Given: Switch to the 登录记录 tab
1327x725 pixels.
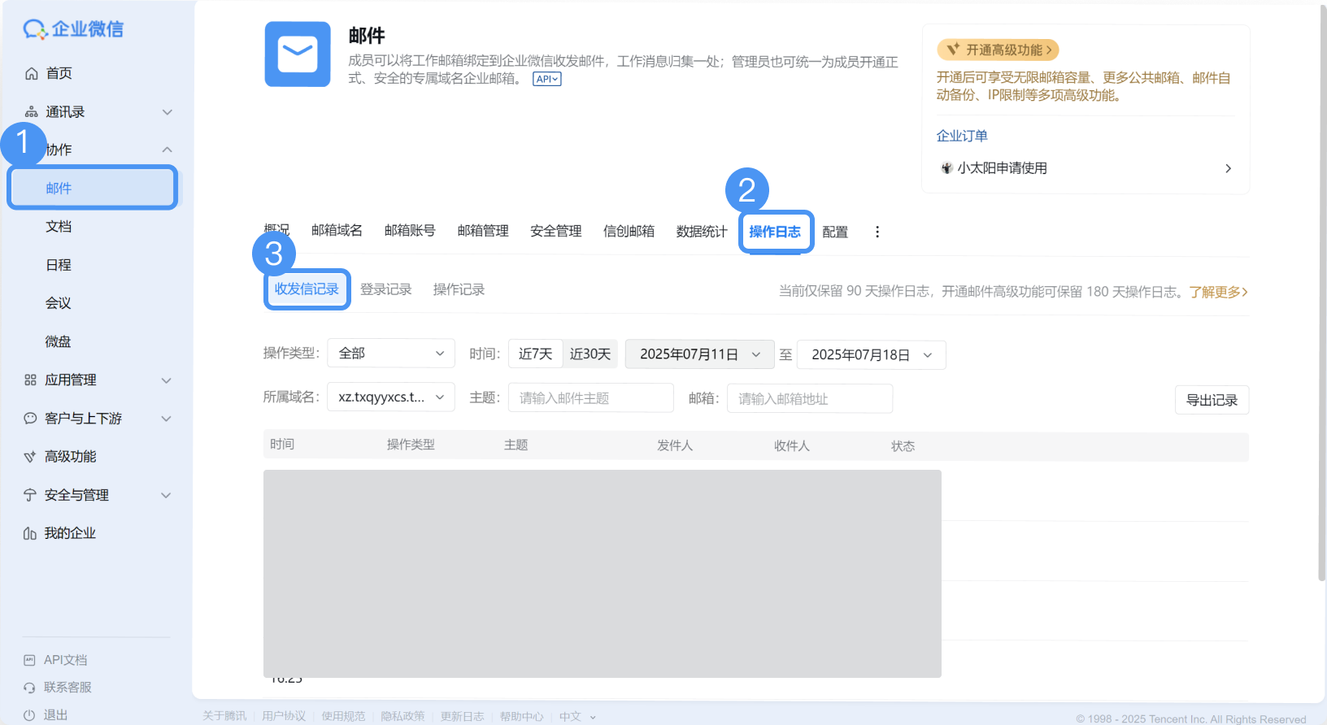Looking at the screenshot, I should 385,289.
